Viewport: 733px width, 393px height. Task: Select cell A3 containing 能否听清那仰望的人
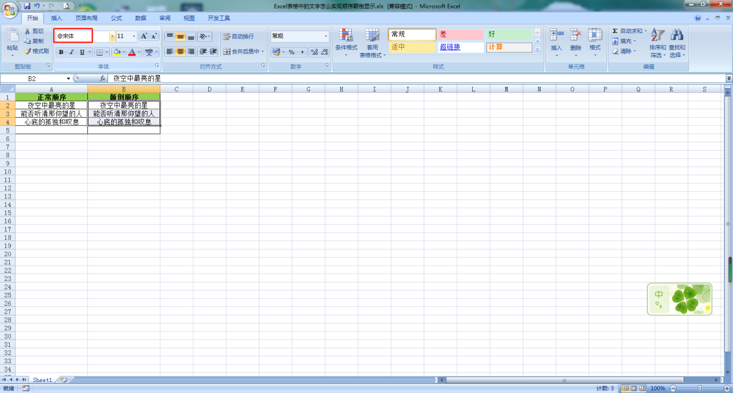51,114
